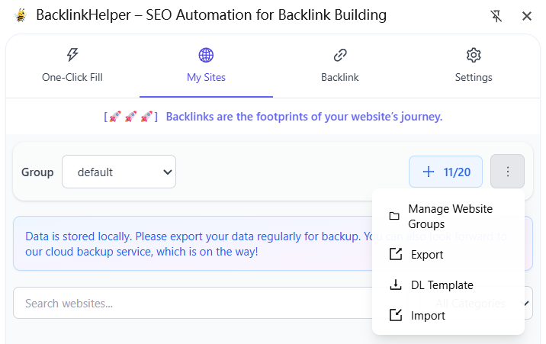
Task: Click the globe icon for My Sites
Action: (206, 55)
